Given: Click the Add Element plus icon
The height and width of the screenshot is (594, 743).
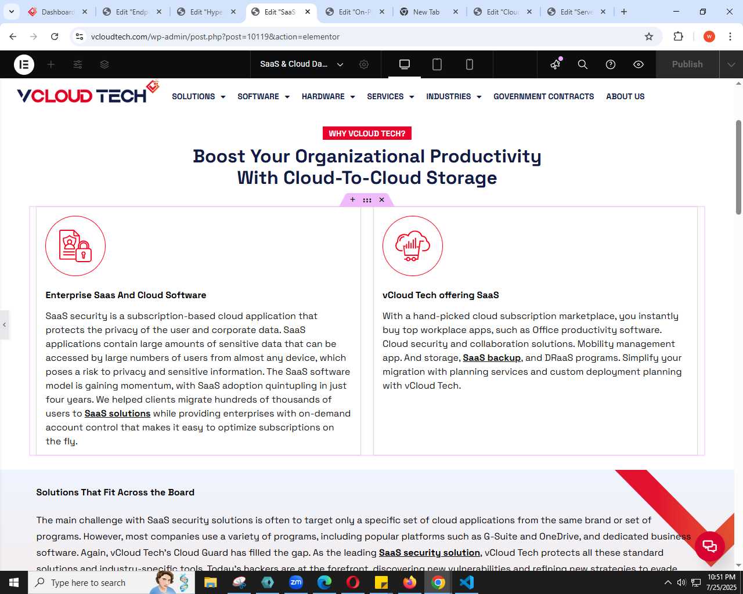Looking at the screenshot, I should point(51,64).
